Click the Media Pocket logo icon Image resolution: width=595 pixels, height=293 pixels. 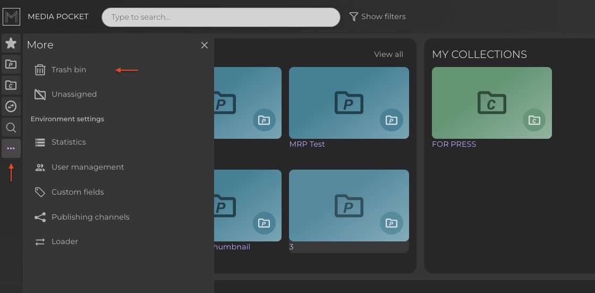point(11,17)
